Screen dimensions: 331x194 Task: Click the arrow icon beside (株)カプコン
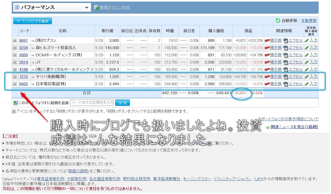33,41
